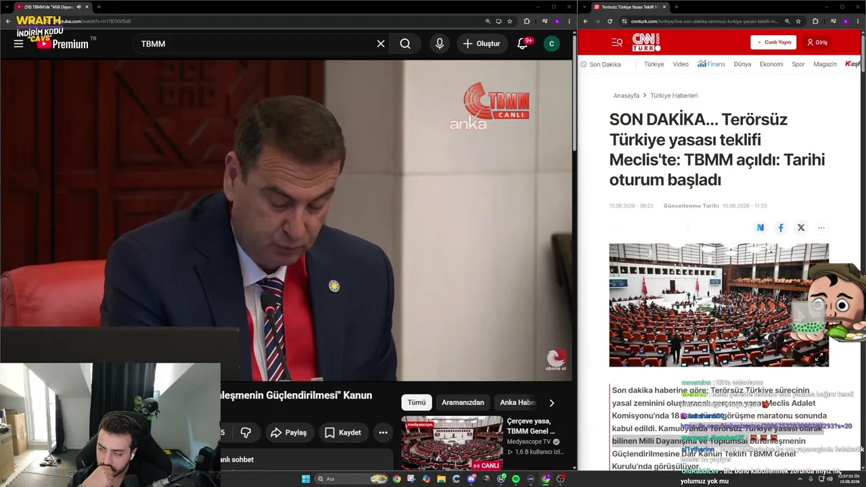Screen dimensions: 866x487
Task: Select the Aramanızdan filter chip
Action: click(463, 402)
